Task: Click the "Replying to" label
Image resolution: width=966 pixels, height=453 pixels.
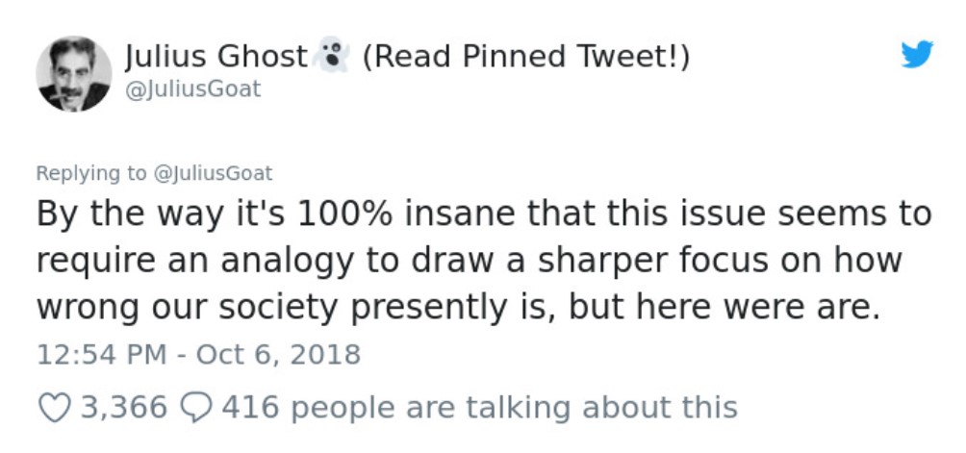Action: point(91,173)
